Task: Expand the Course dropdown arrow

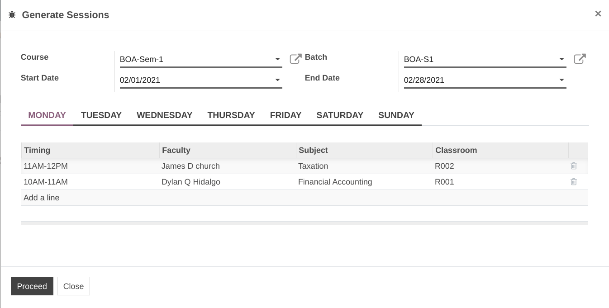Action: pyautogui.click(x=278, y=59)
